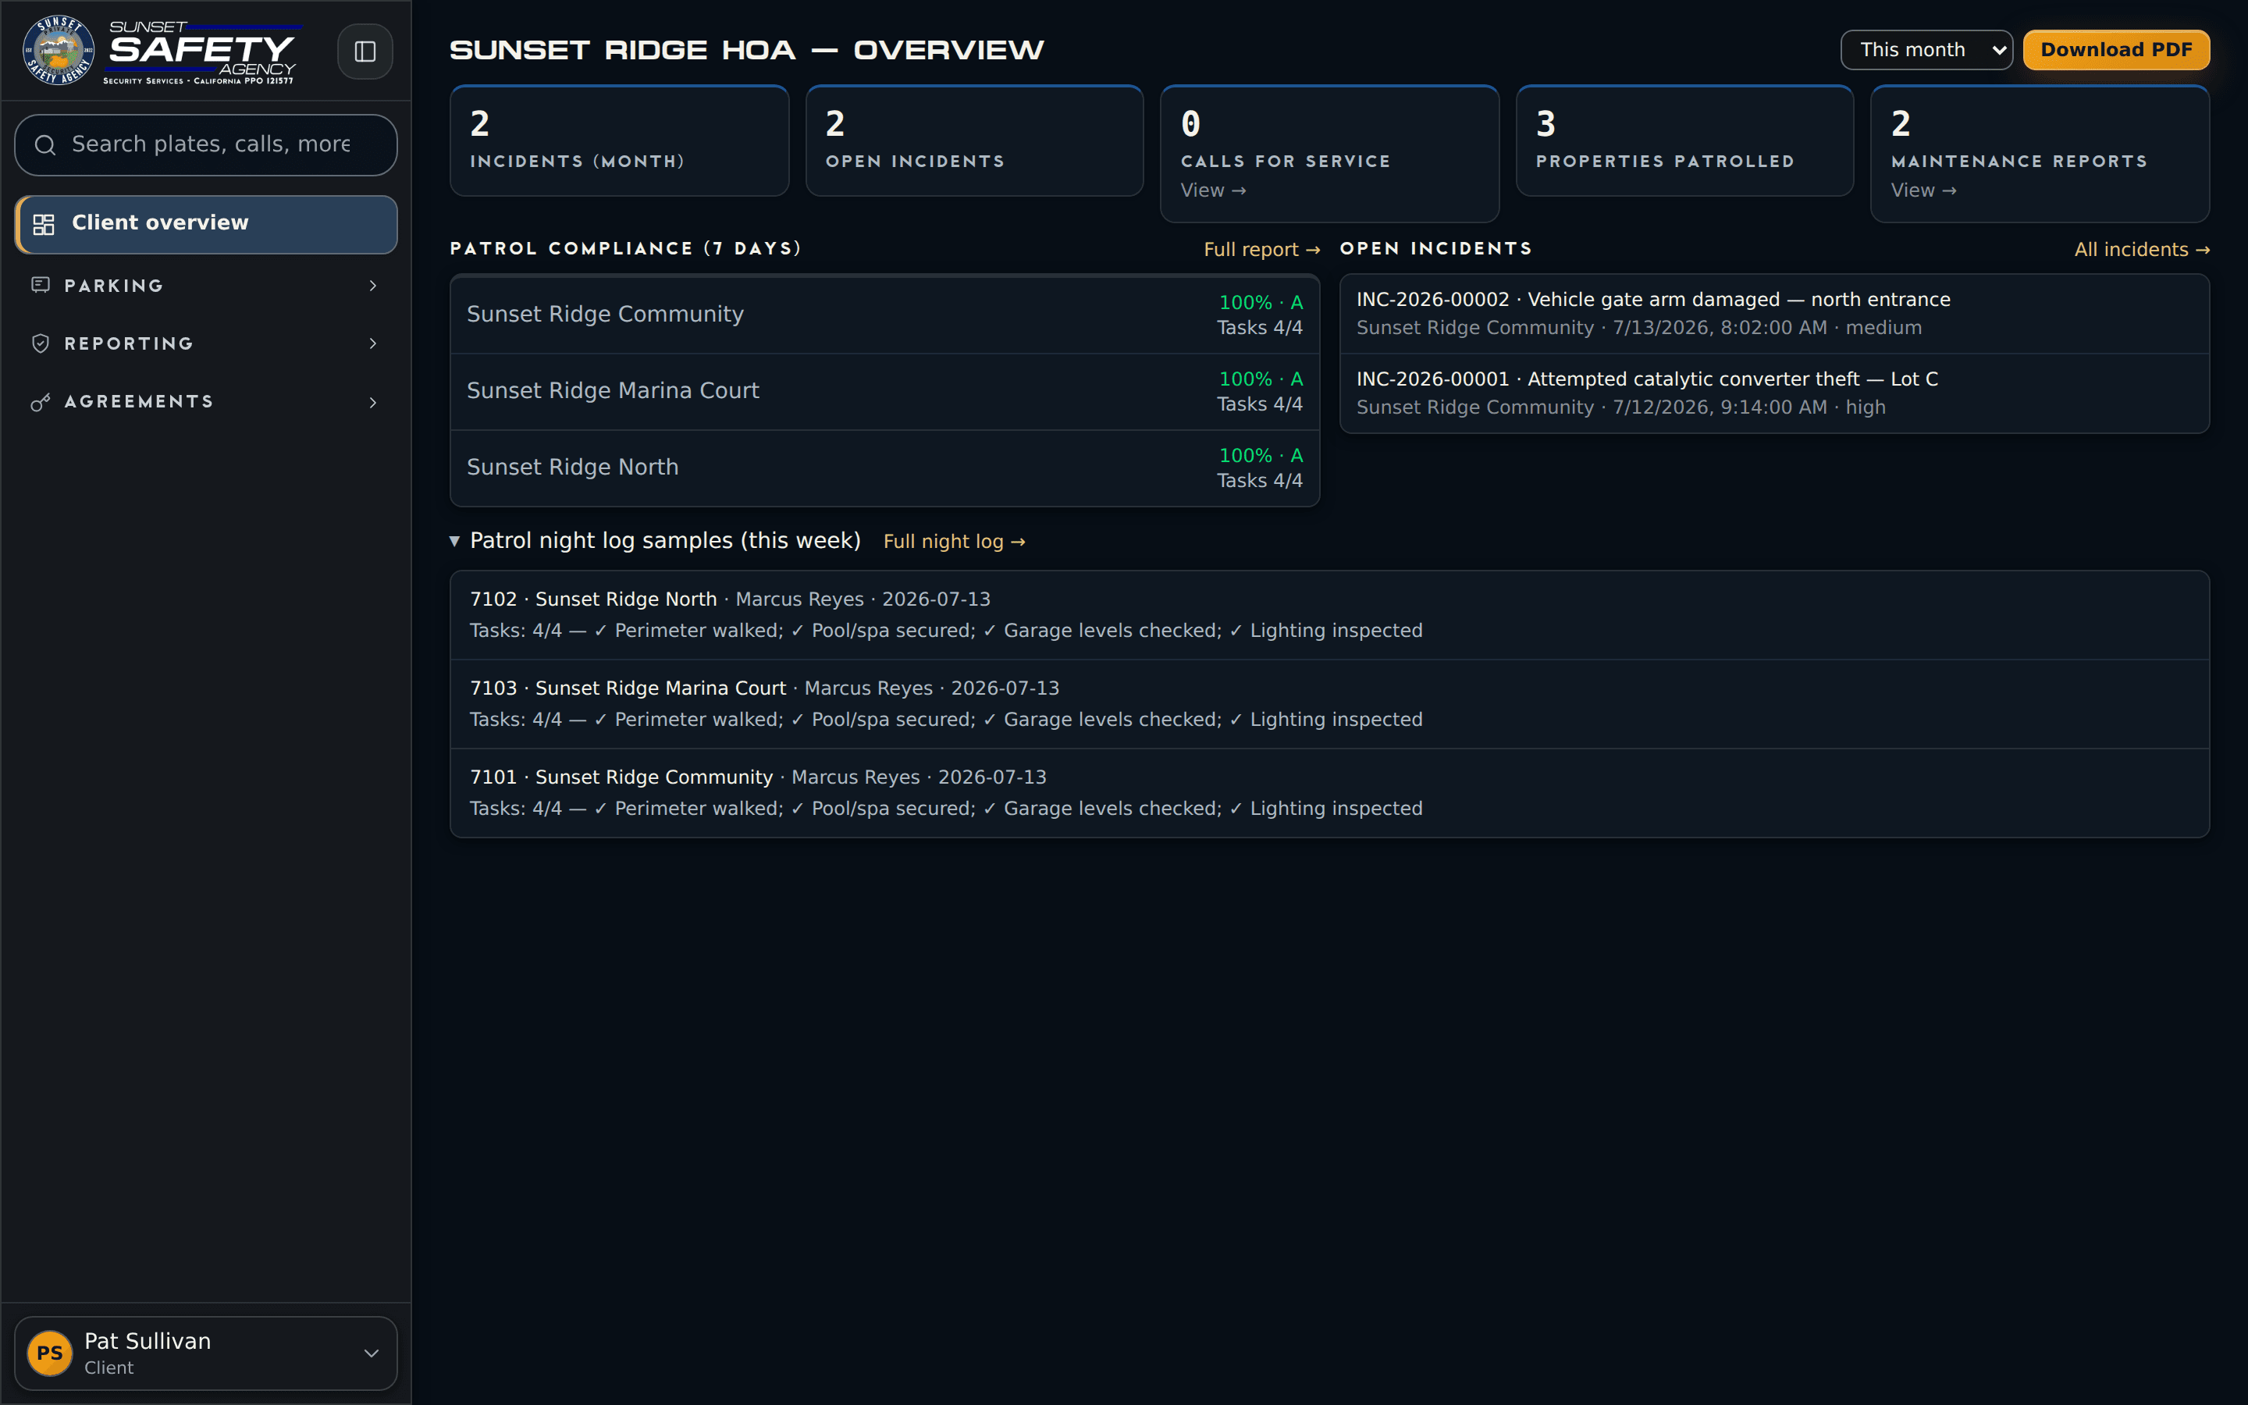Click View under Calls for Service
Viewport: 2248px width, 1405px height.
[1213, 190]
